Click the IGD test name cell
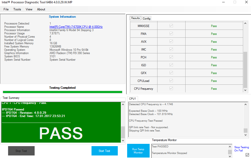The height and width of the screenshot is (158, 251). [144, 65]
